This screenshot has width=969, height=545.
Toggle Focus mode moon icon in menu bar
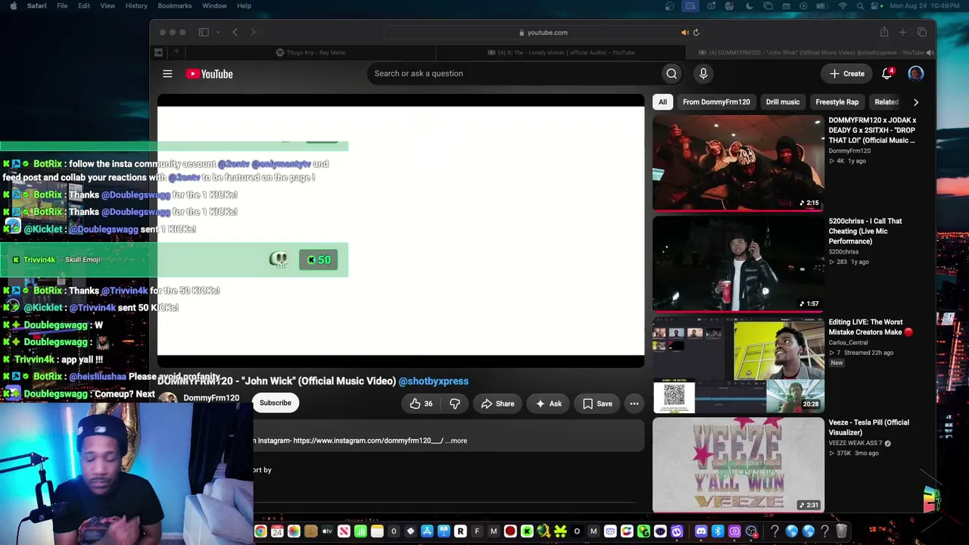click(749, 6)
